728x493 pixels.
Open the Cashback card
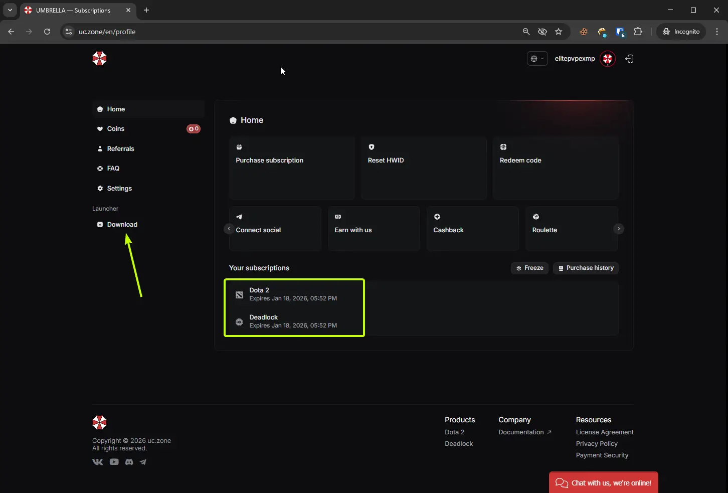[473, 229]
